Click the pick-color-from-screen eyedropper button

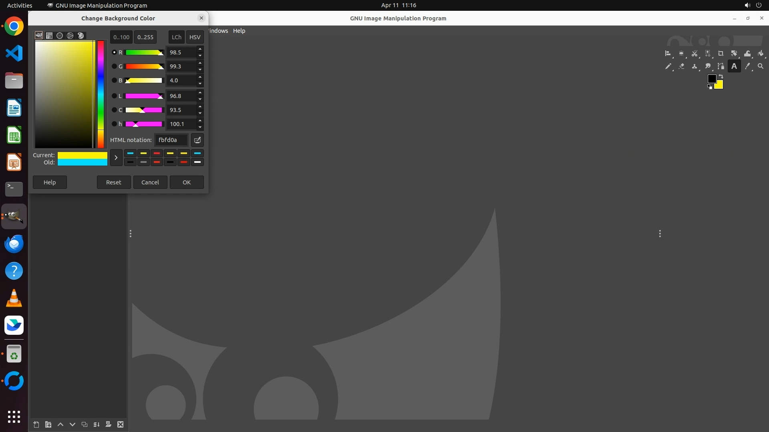point(197,140)
